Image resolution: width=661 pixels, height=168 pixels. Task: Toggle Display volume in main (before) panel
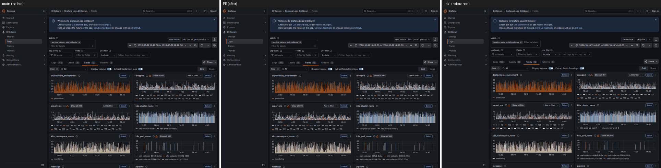109,69
